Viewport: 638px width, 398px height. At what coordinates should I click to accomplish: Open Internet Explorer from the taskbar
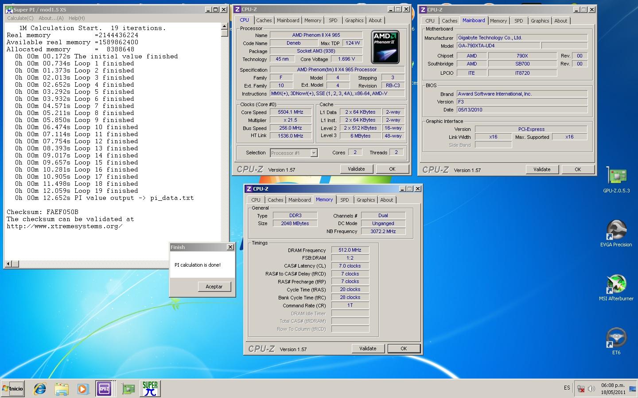pyautogui.click(x=40, y=389)
